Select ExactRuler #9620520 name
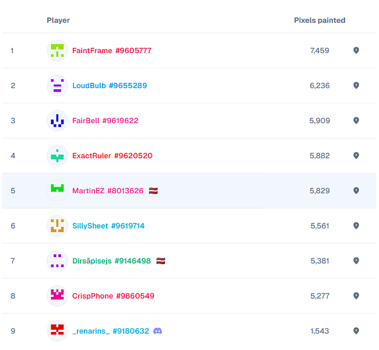 click(x=113, y=156)
